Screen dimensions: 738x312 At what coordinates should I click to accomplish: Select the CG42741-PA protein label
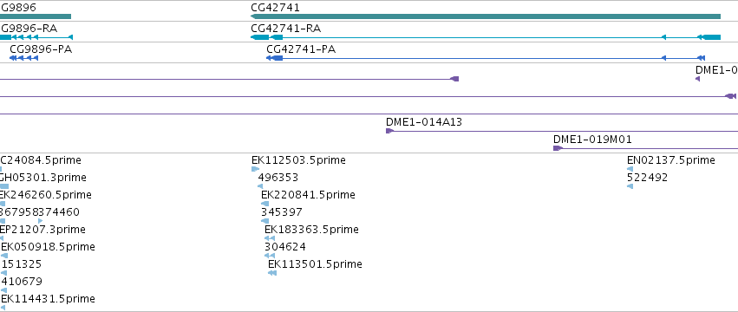(x=301, y=49)
